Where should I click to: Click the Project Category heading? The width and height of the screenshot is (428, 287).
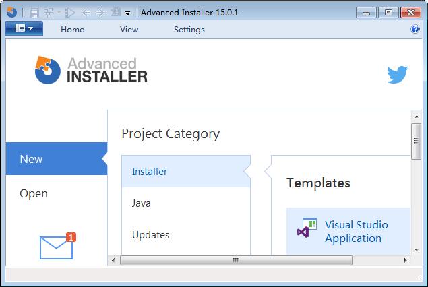coord(171,134)
